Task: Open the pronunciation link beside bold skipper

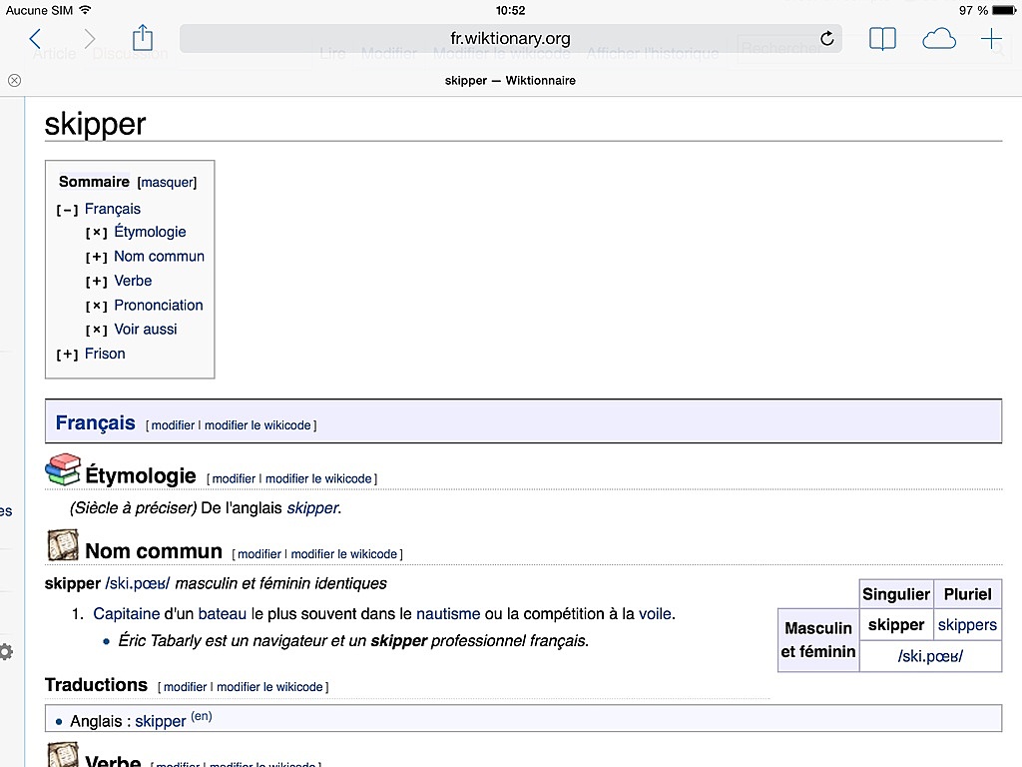Action: pos(138,583)
